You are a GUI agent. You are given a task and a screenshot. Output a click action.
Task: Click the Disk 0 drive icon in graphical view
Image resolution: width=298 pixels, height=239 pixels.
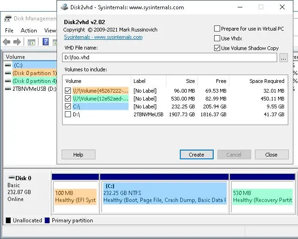[12, 177]
